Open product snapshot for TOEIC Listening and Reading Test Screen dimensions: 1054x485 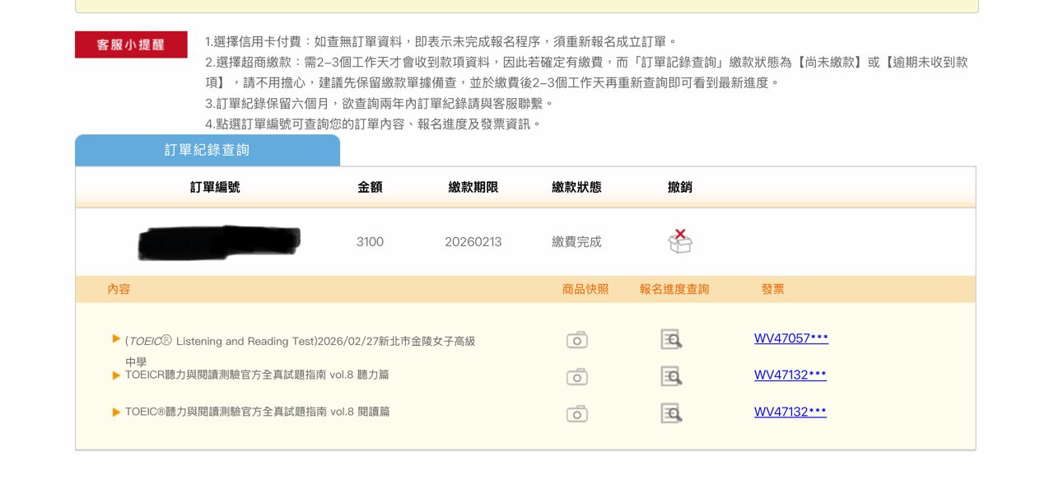[x=577, y=340]
